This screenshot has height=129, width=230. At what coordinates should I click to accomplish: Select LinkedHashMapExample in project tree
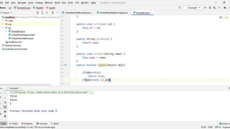tap(23, 35)
